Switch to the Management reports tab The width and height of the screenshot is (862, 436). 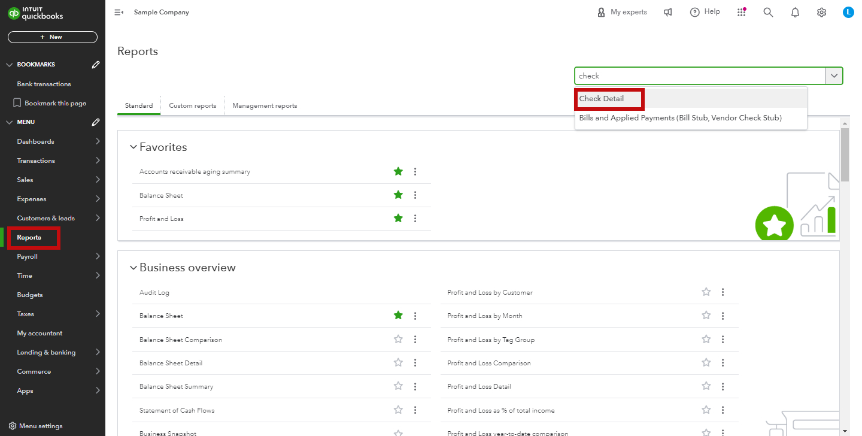(x=265, y=105)
